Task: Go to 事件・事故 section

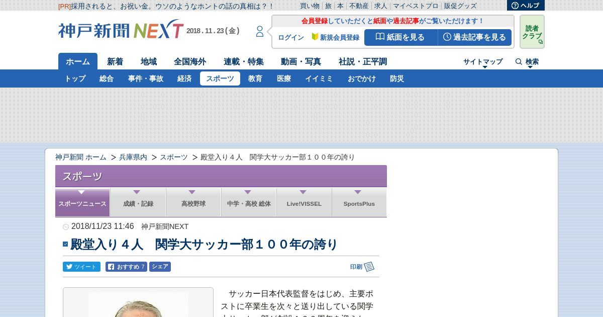Action: click(145, 78)
